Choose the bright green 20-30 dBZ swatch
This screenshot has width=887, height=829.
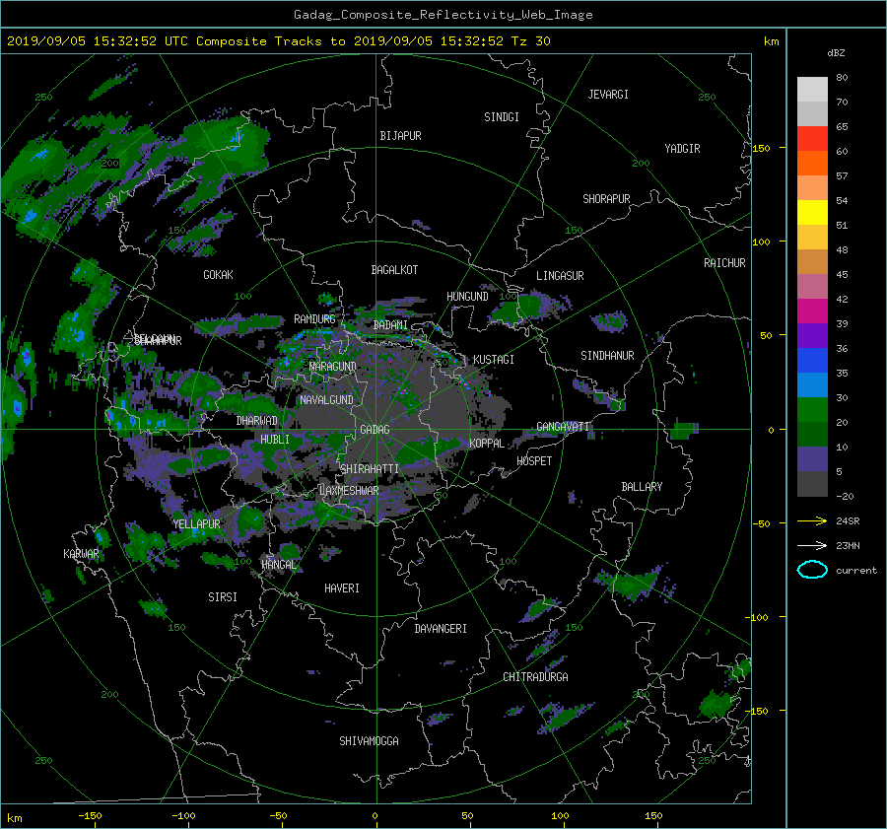[812, 410]
